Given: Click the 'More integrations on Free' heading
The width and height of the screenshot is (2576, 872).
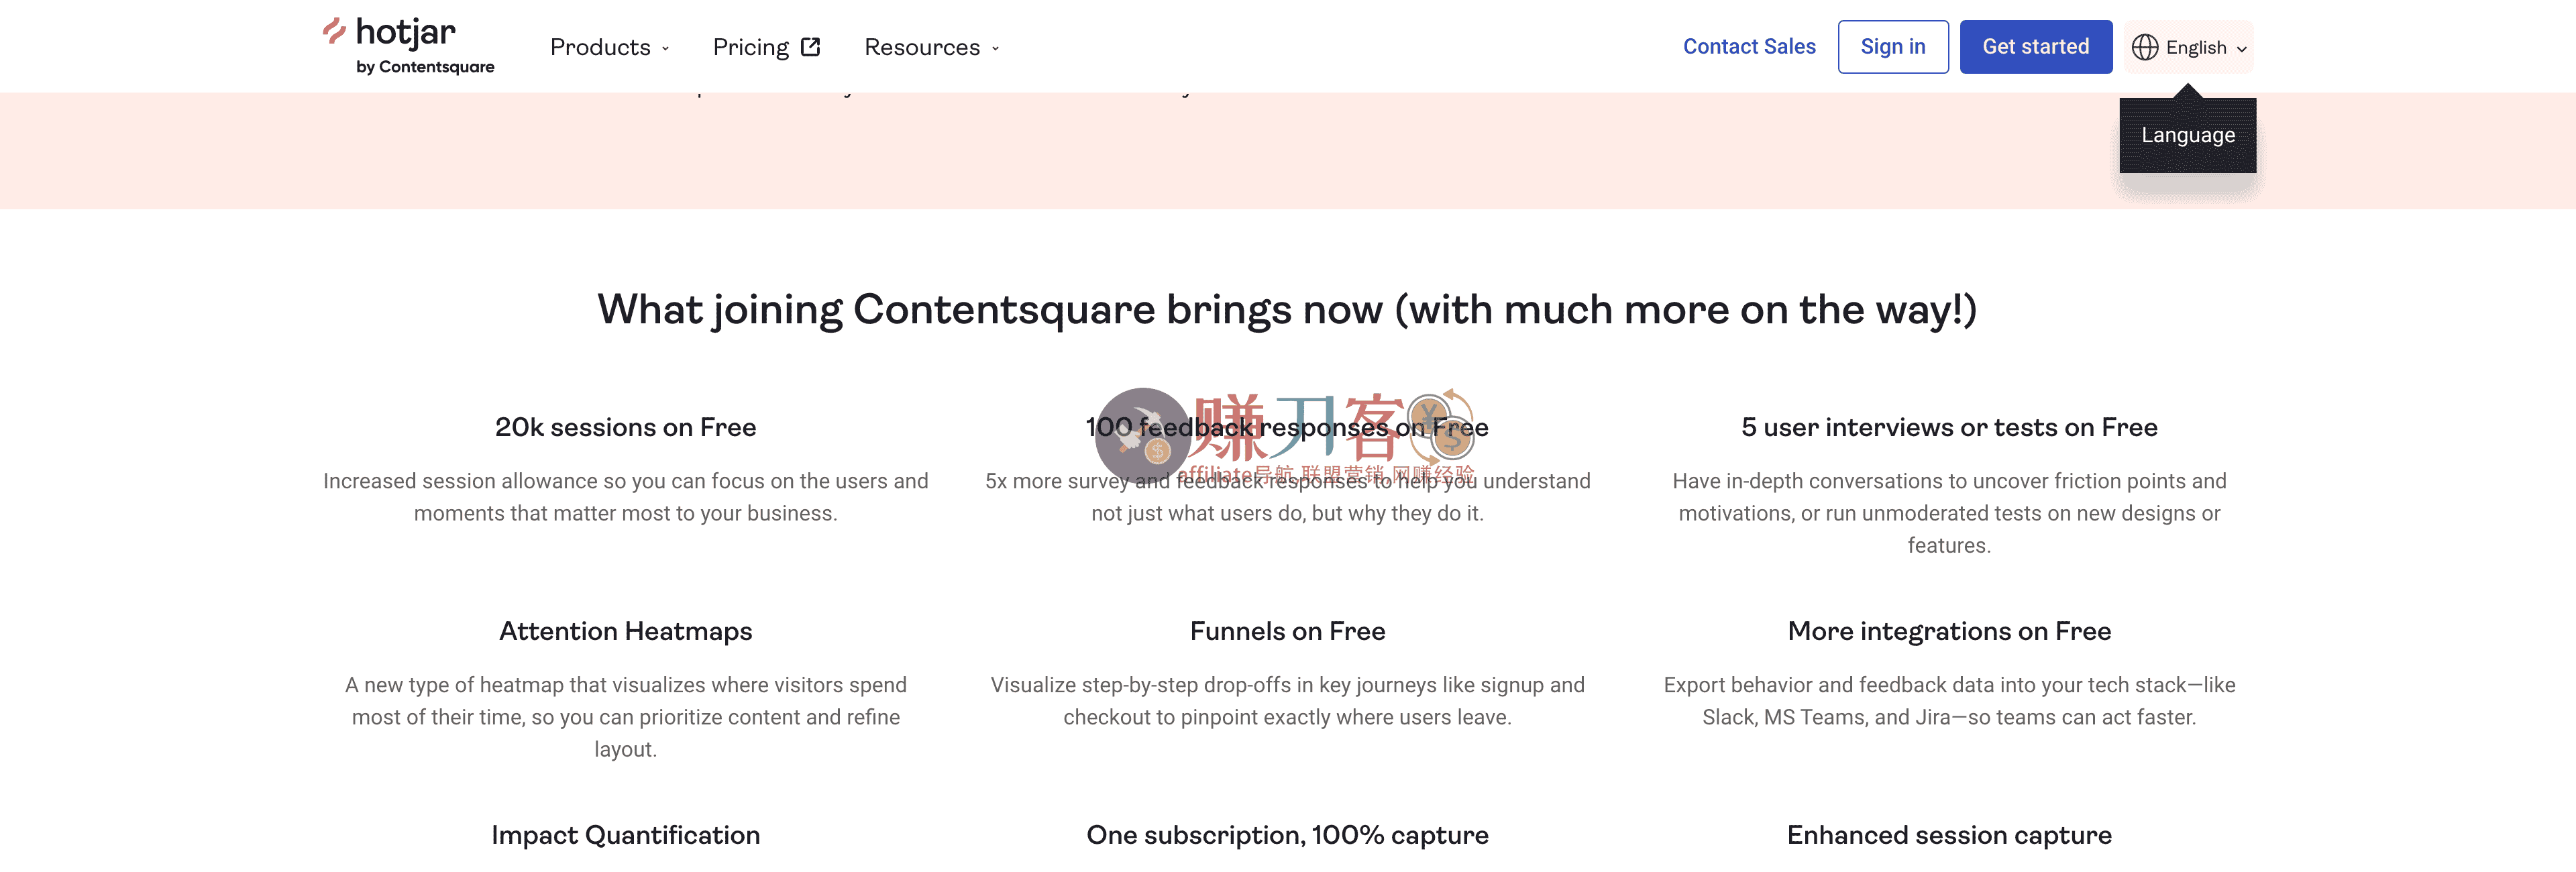Looking at the screenshot, I should coord(1948,631).
